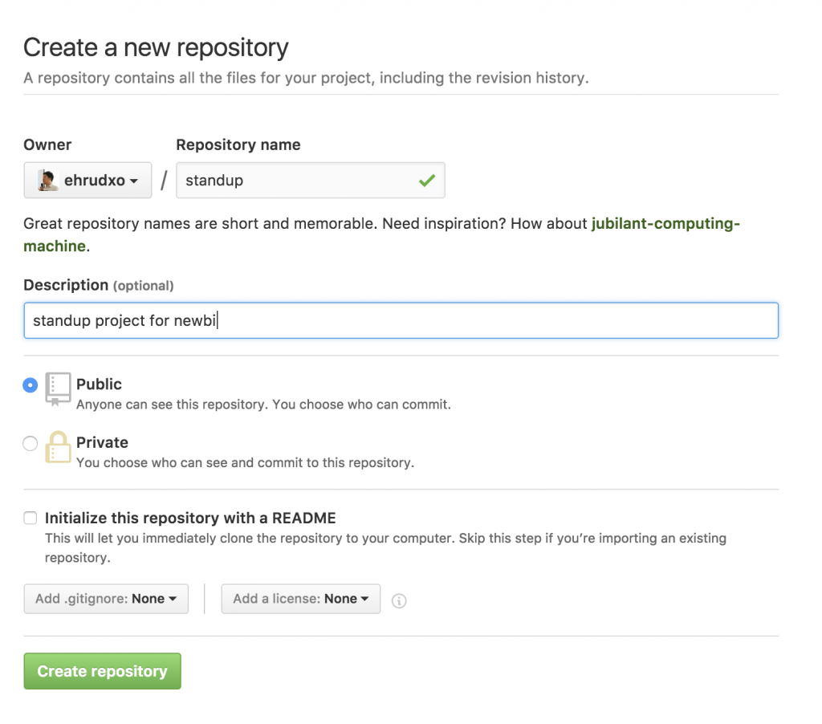822x724 pixels.
Task: Click the public repository book icon
Action: [58, 389]
